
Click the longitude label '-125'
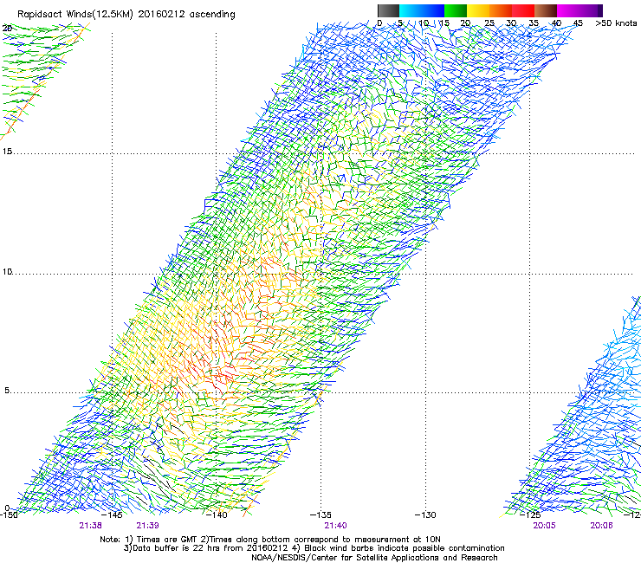[x=530, y=514]
